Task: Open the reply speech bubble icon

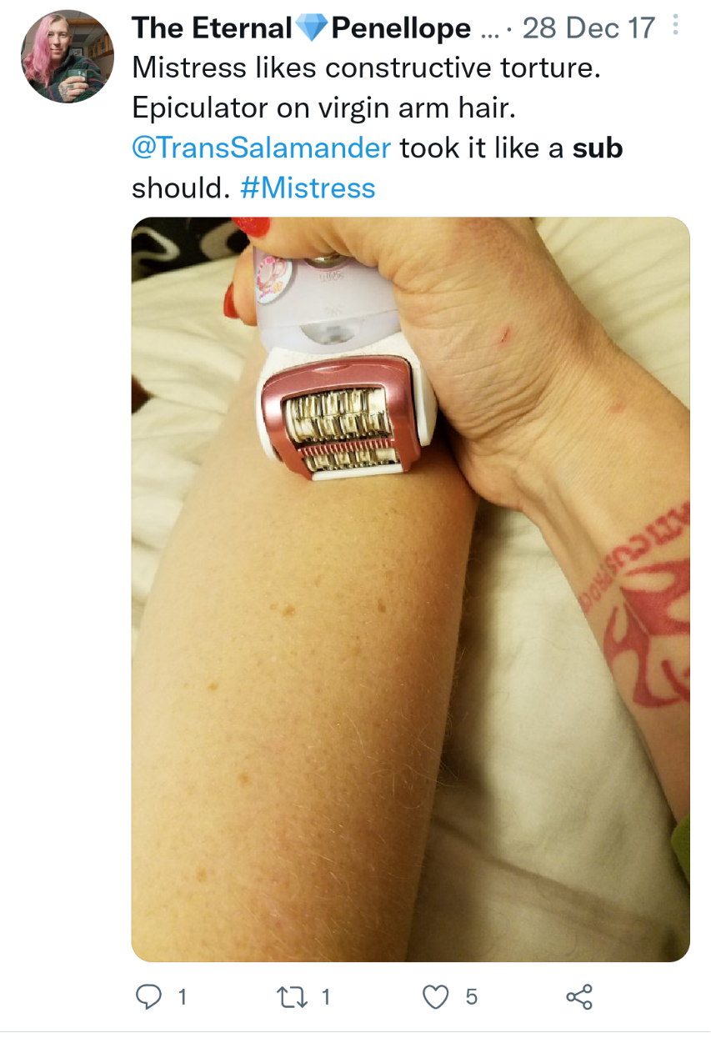Action: [x=148, y=996]
